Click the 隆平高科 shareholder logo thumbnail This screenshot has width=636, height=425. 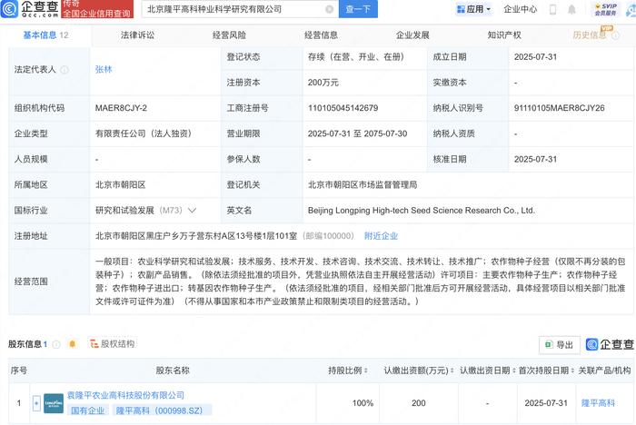click(x=54, y=403)
